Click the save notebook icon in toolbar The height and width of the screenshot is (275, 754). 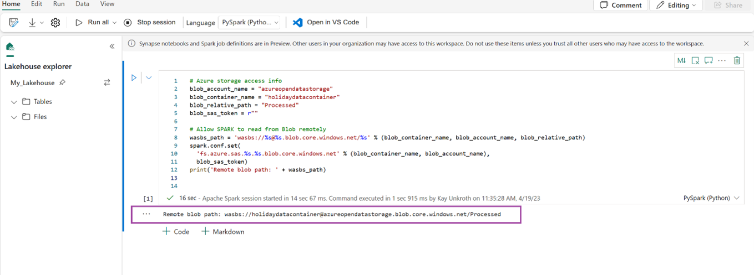(x=14, y=23)
